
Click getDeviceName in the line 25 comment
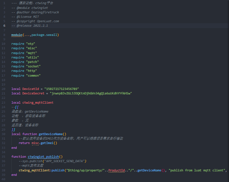pos(37,112)
